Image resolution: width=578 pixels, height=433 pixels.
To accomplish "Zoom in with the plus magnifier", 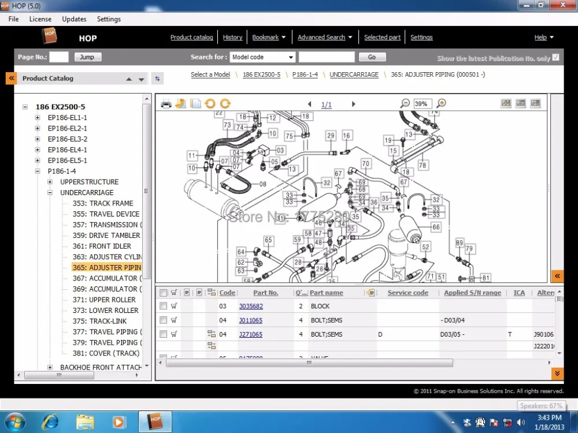I will click(x=441, y=103).
